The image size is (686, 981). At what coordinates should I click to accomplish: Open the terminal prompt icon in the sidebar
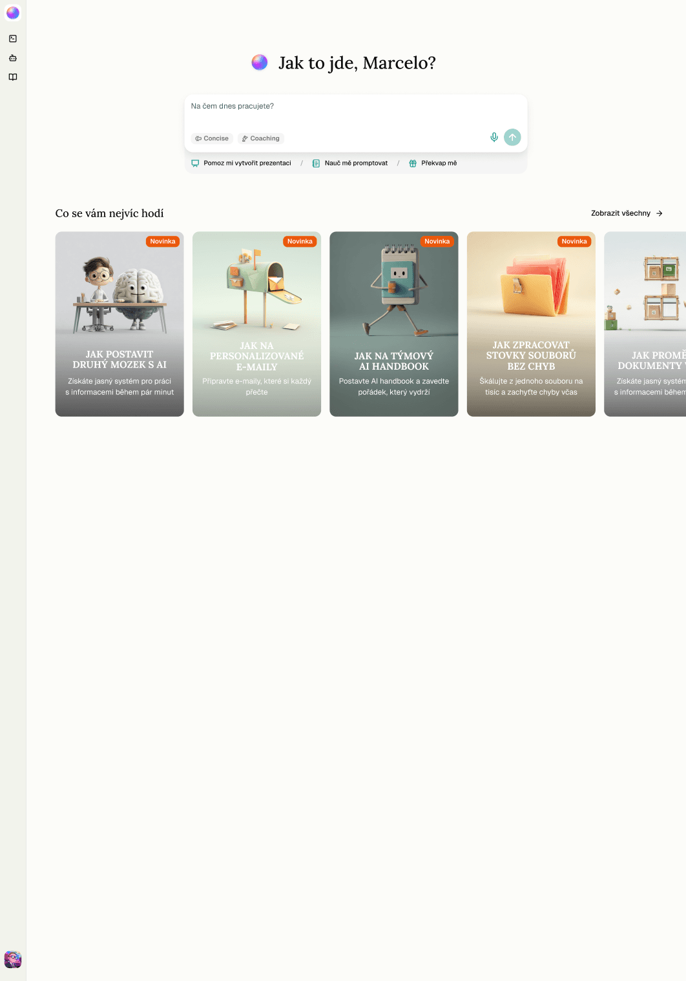[13, 39]
